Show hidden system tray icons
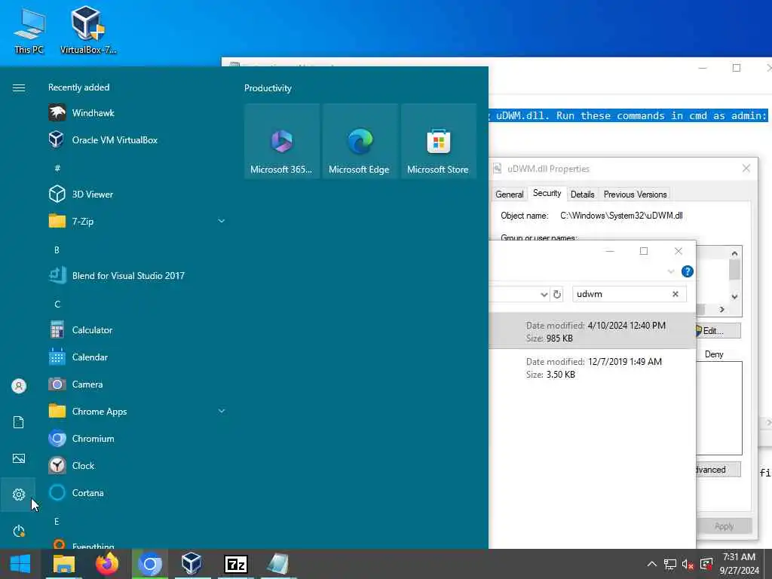 point(651,564)
